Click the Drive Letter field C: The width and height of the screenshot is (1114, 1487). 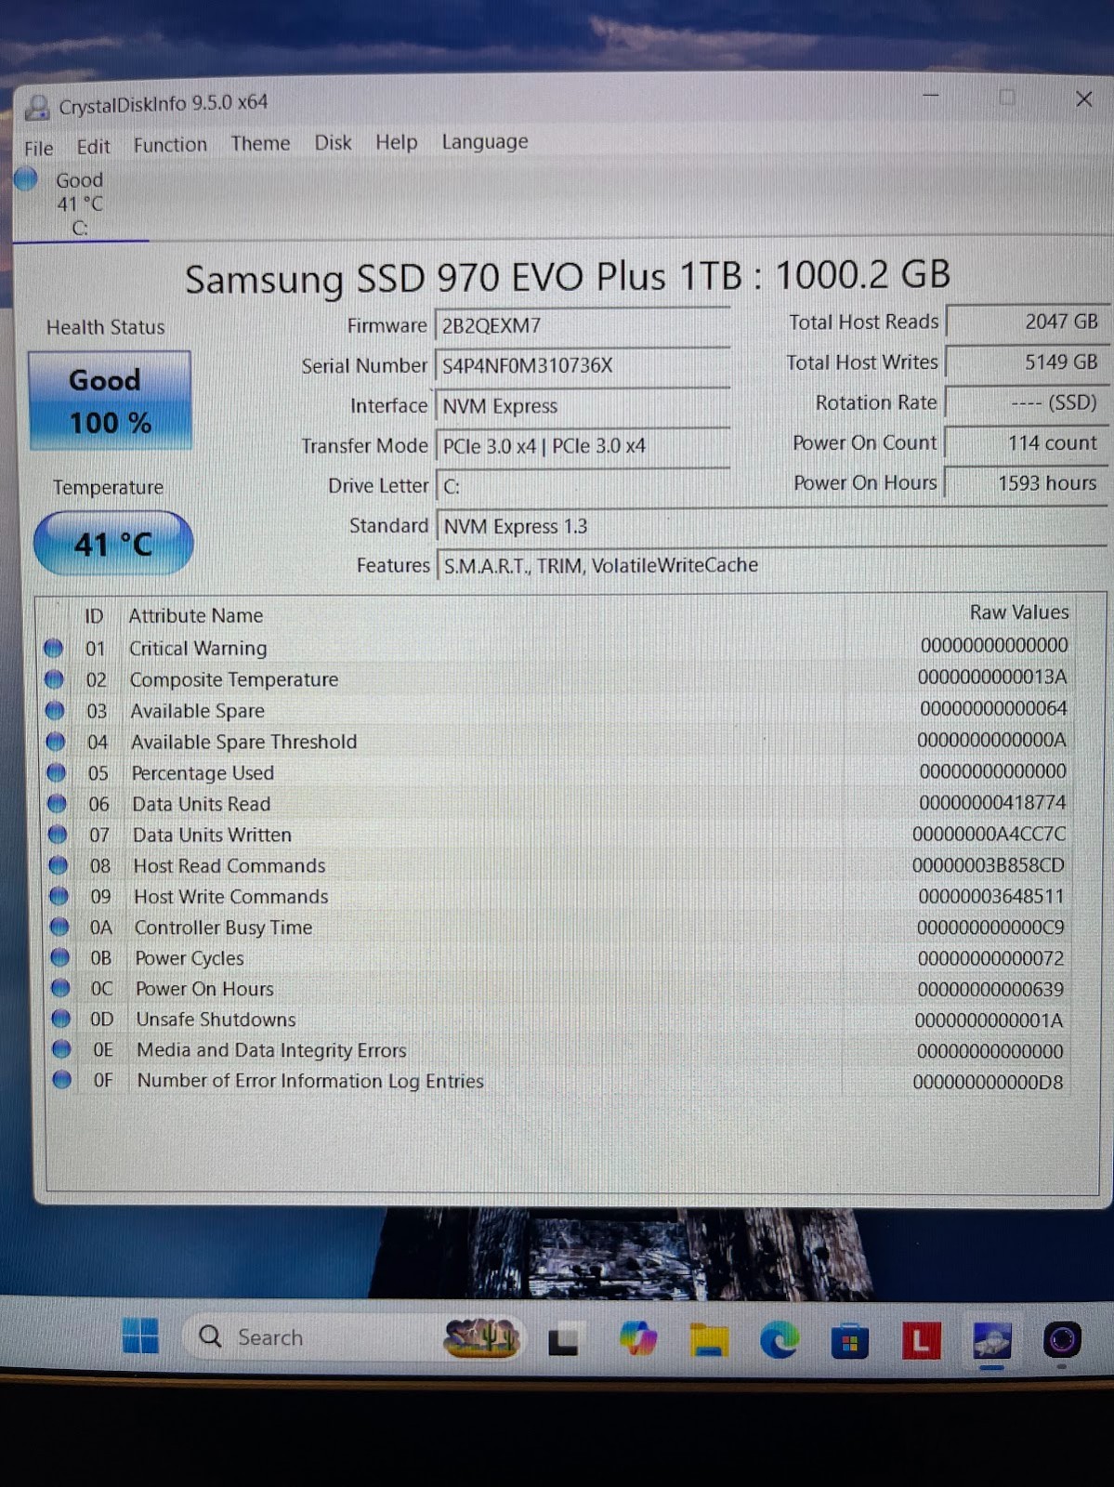(583, 486)
